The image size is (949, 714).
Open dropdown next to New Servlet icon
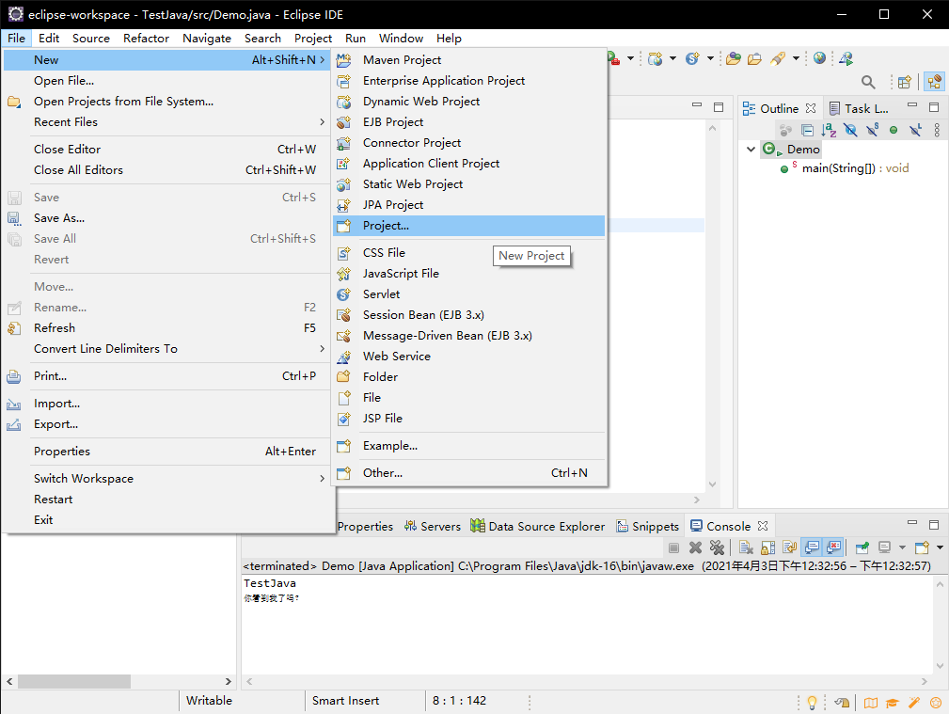[x=710, y=58]
